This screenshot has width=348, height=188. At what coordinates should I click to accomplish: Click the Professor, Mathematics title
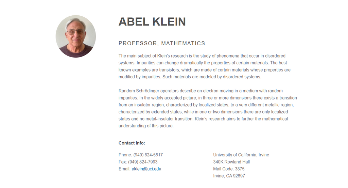tap(161, 43)
